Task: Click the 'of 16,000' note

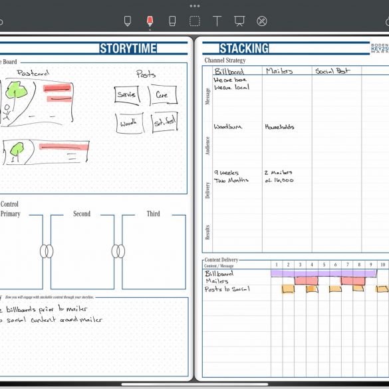Action: (279, 180)
